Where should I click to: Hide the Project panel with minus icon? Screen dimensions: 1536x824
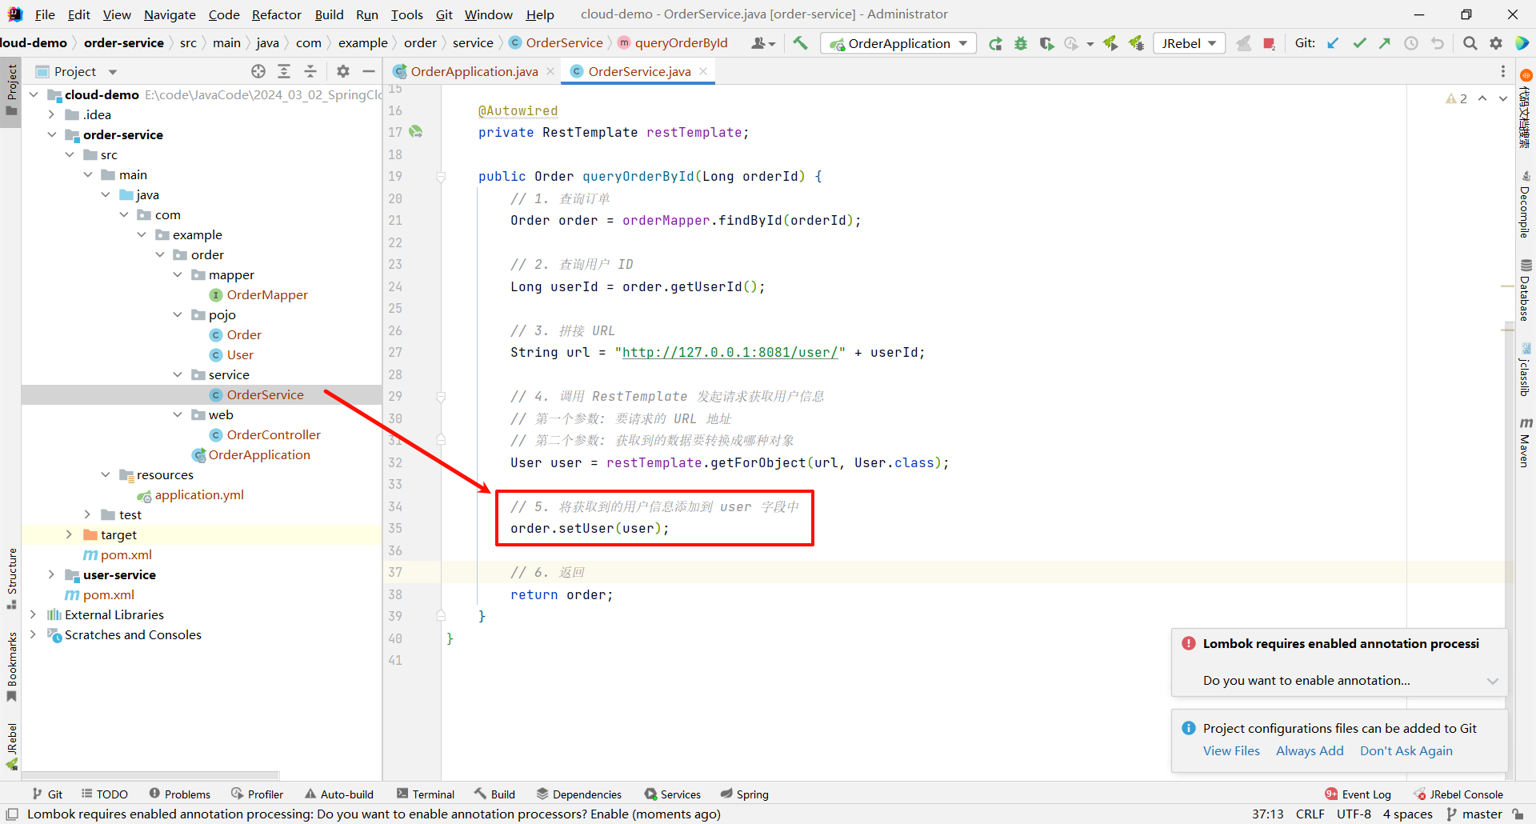click(369, 71)
